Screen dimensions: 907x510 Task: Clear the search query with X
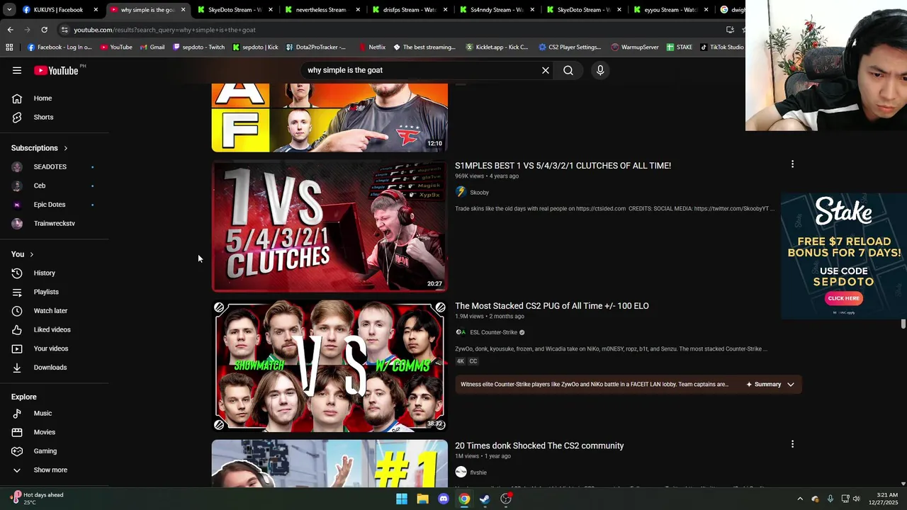click(x=546, y=70)
